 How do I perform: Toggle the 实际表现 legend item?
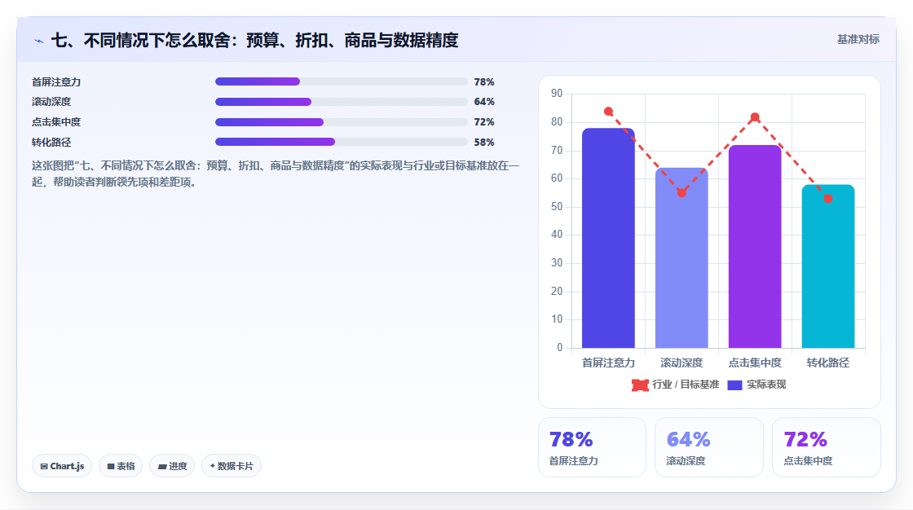coord(757,385)
